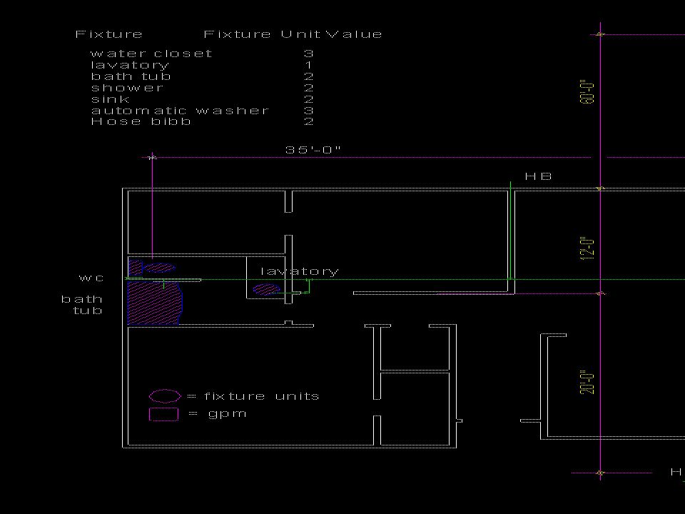
Task: Pick the "automatic washer" table entry
Action: pos(180,111)
